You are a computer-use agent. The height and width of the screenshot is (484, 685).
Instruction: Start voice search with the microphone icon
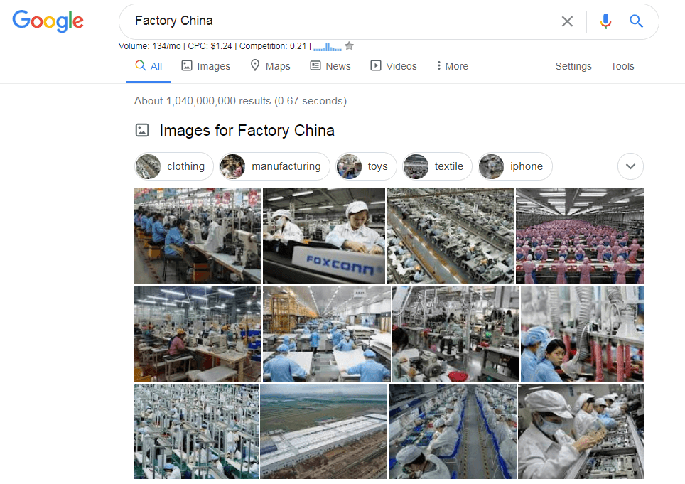click(605, 21)
